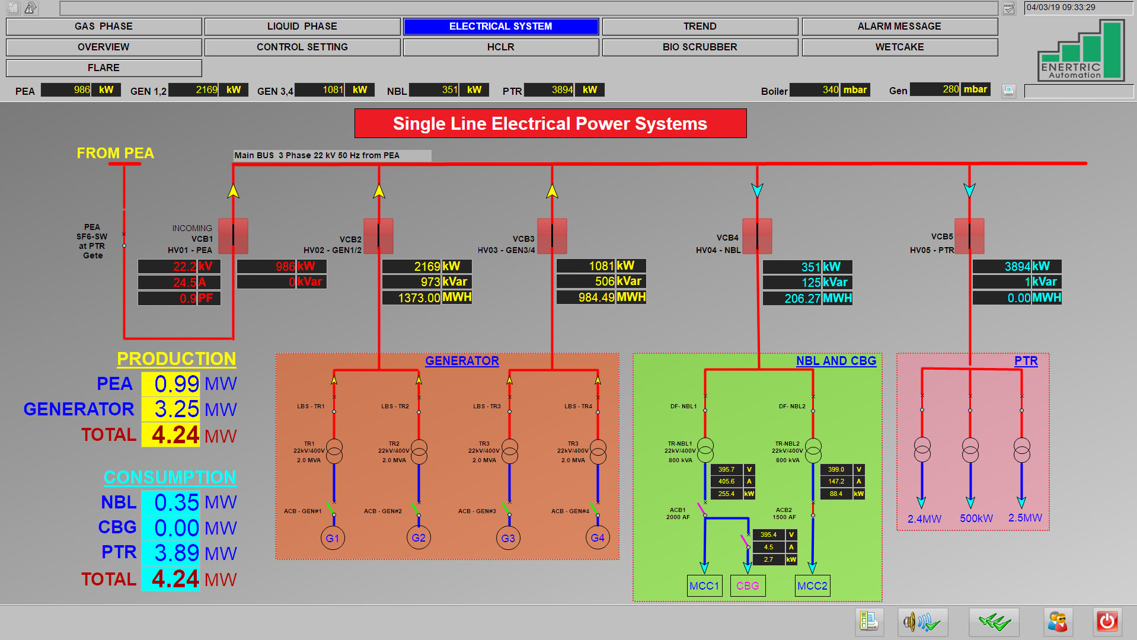Follow the NBL AND CBG link
The height and width of the screenshot is (640, 1137).
[x=835, y=361]
